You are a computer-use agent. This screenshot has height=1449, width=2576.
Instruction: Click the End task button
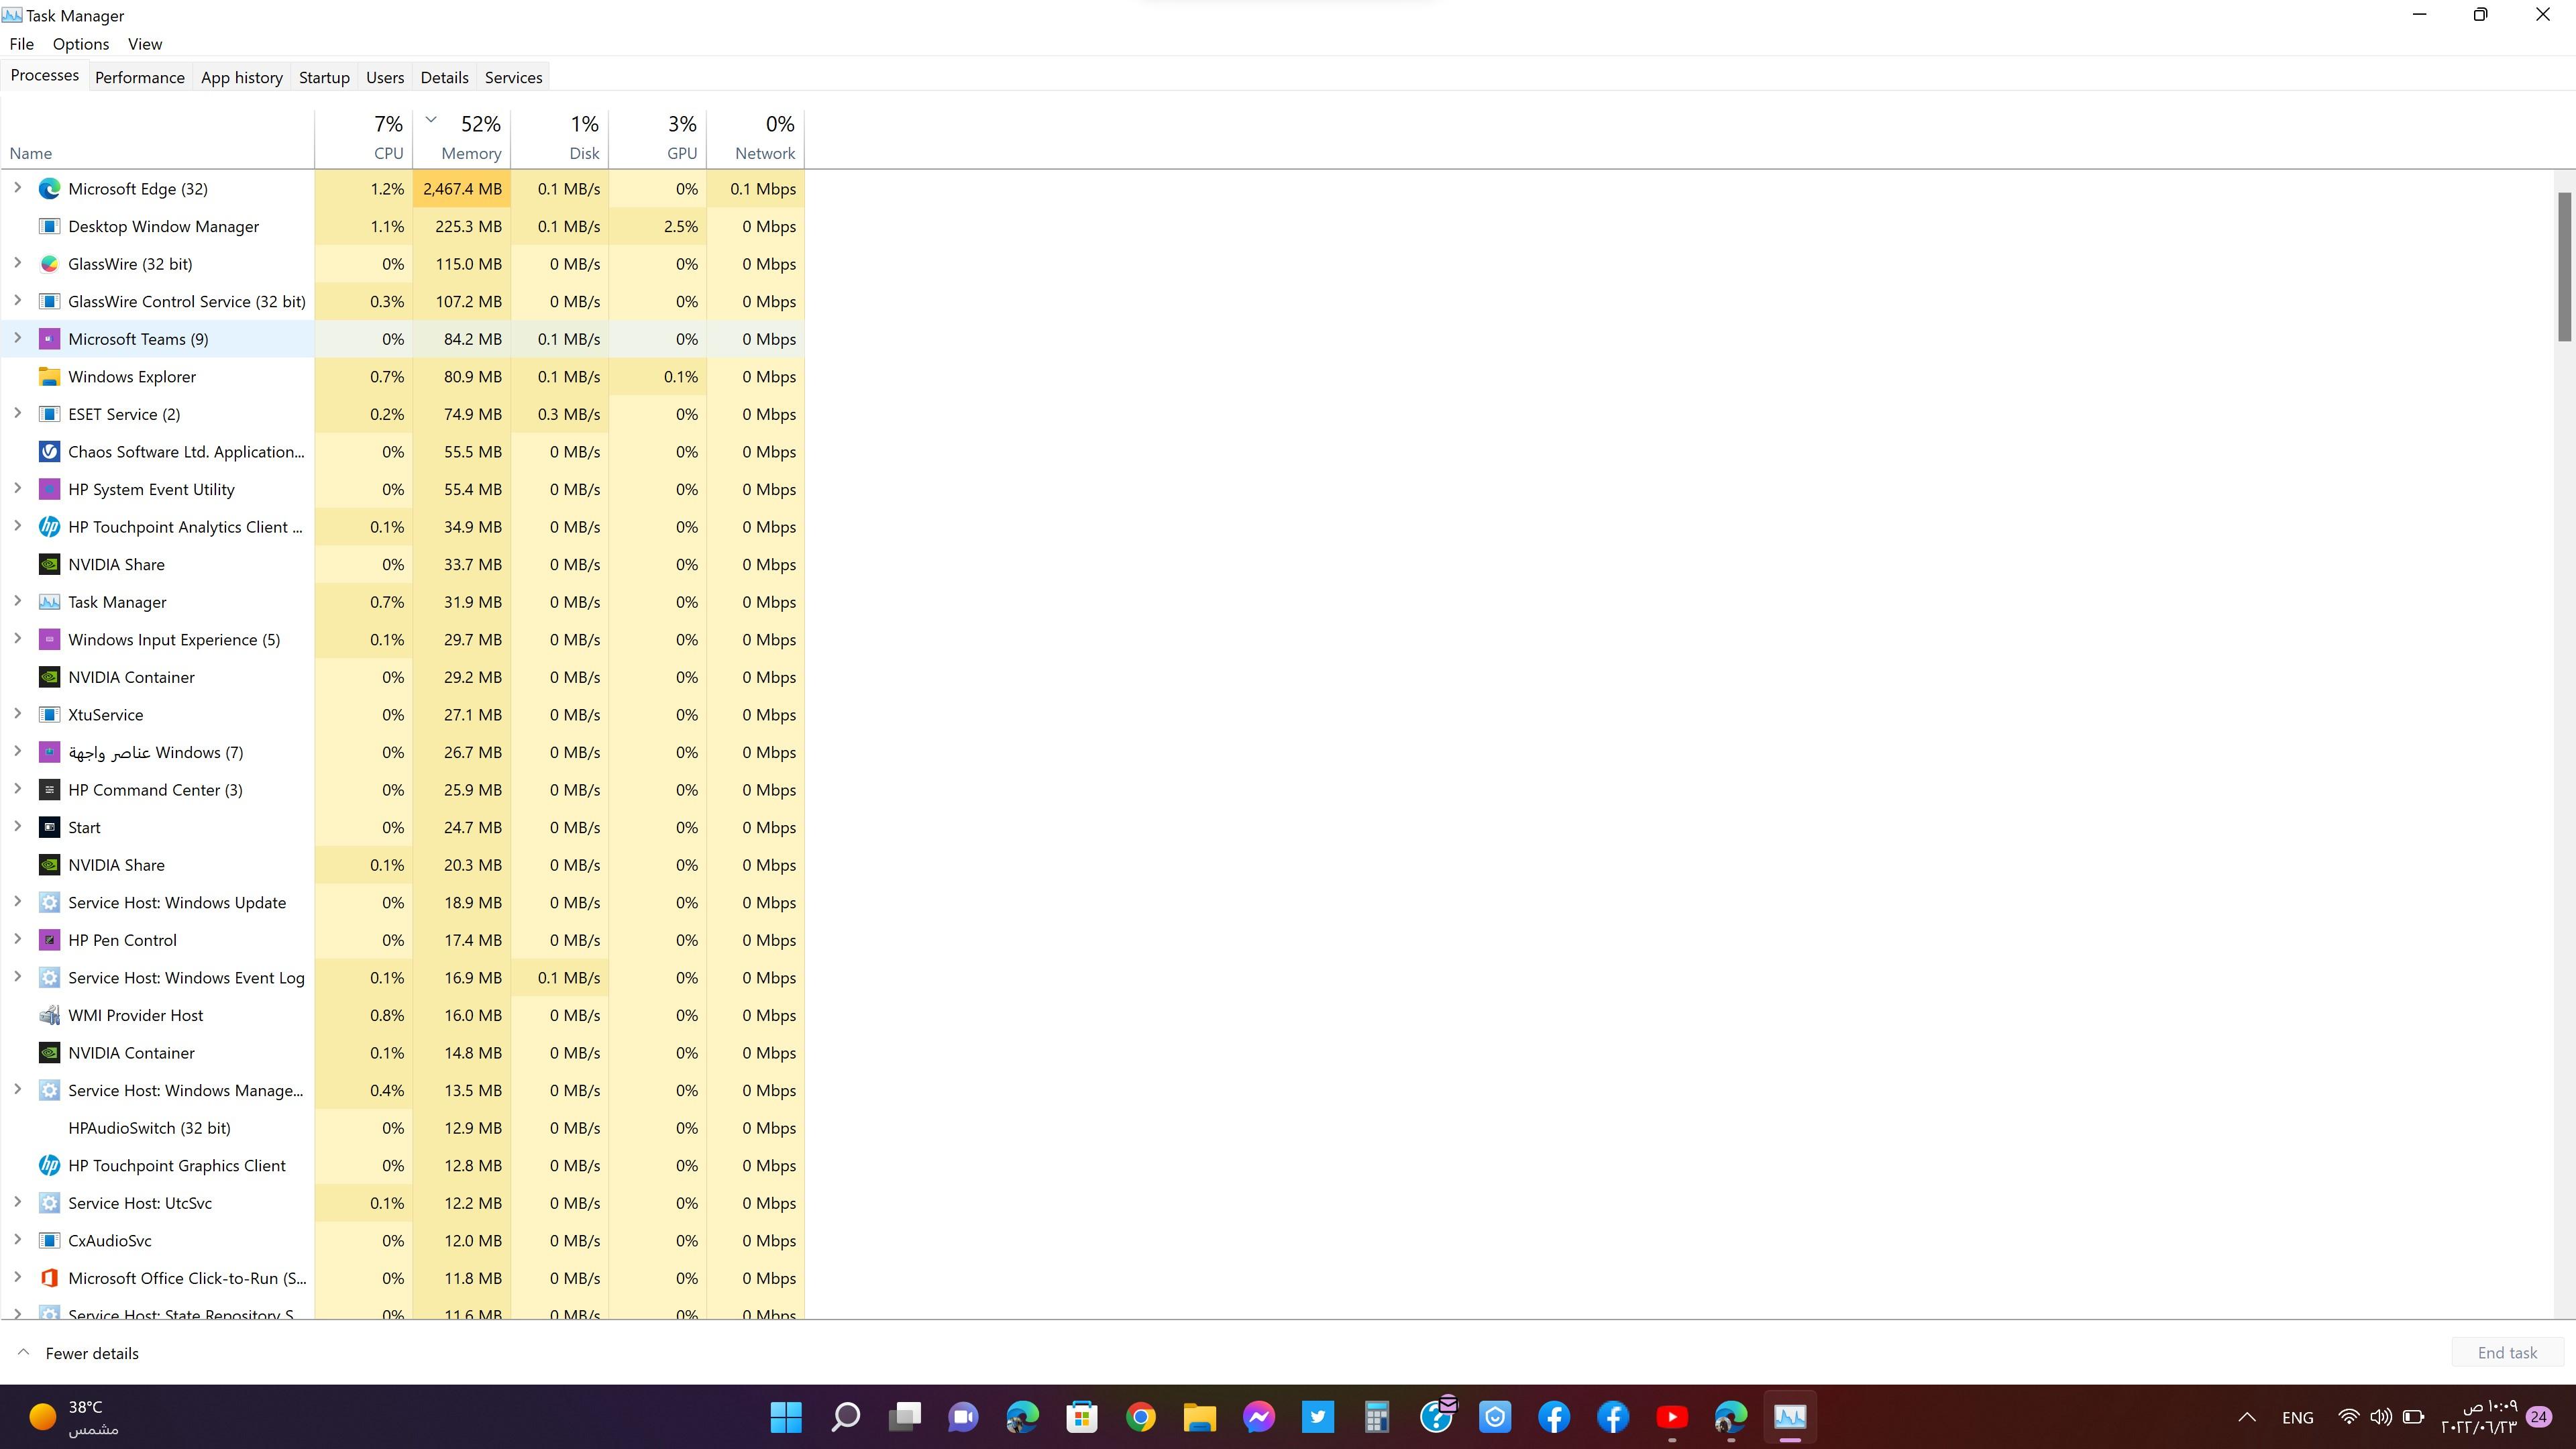pos(2507,1353)
